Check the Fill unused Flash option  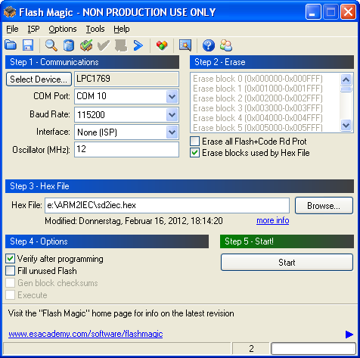10,271
